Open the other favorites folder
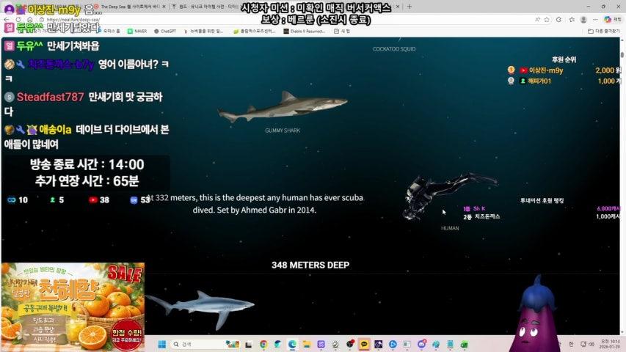 click(x=604, y=31)
